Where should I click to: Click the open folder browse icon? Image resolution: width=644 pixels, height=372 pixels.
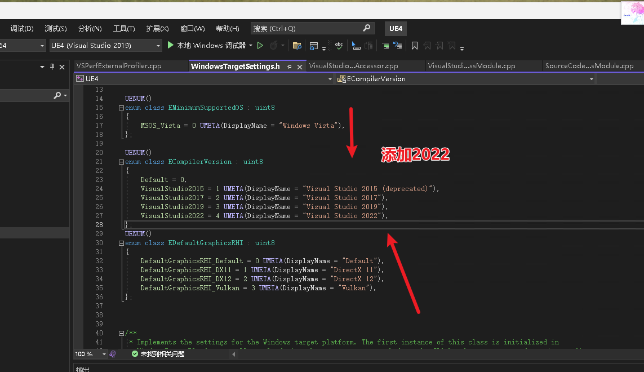click(296, 46)
